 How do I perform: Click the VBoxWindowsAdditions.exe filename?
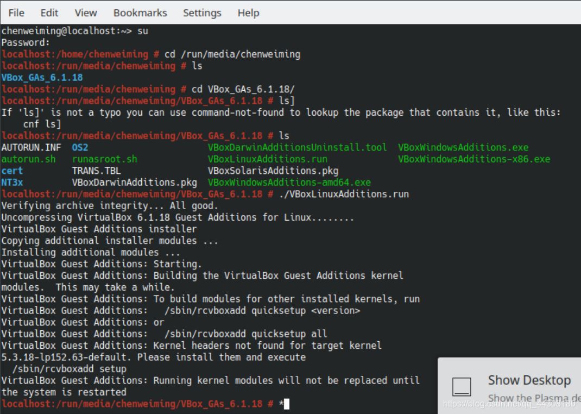[x=463, y=148]
